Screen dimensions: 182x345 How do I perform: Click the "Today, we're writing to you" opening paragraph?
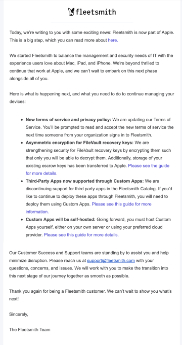92,37
